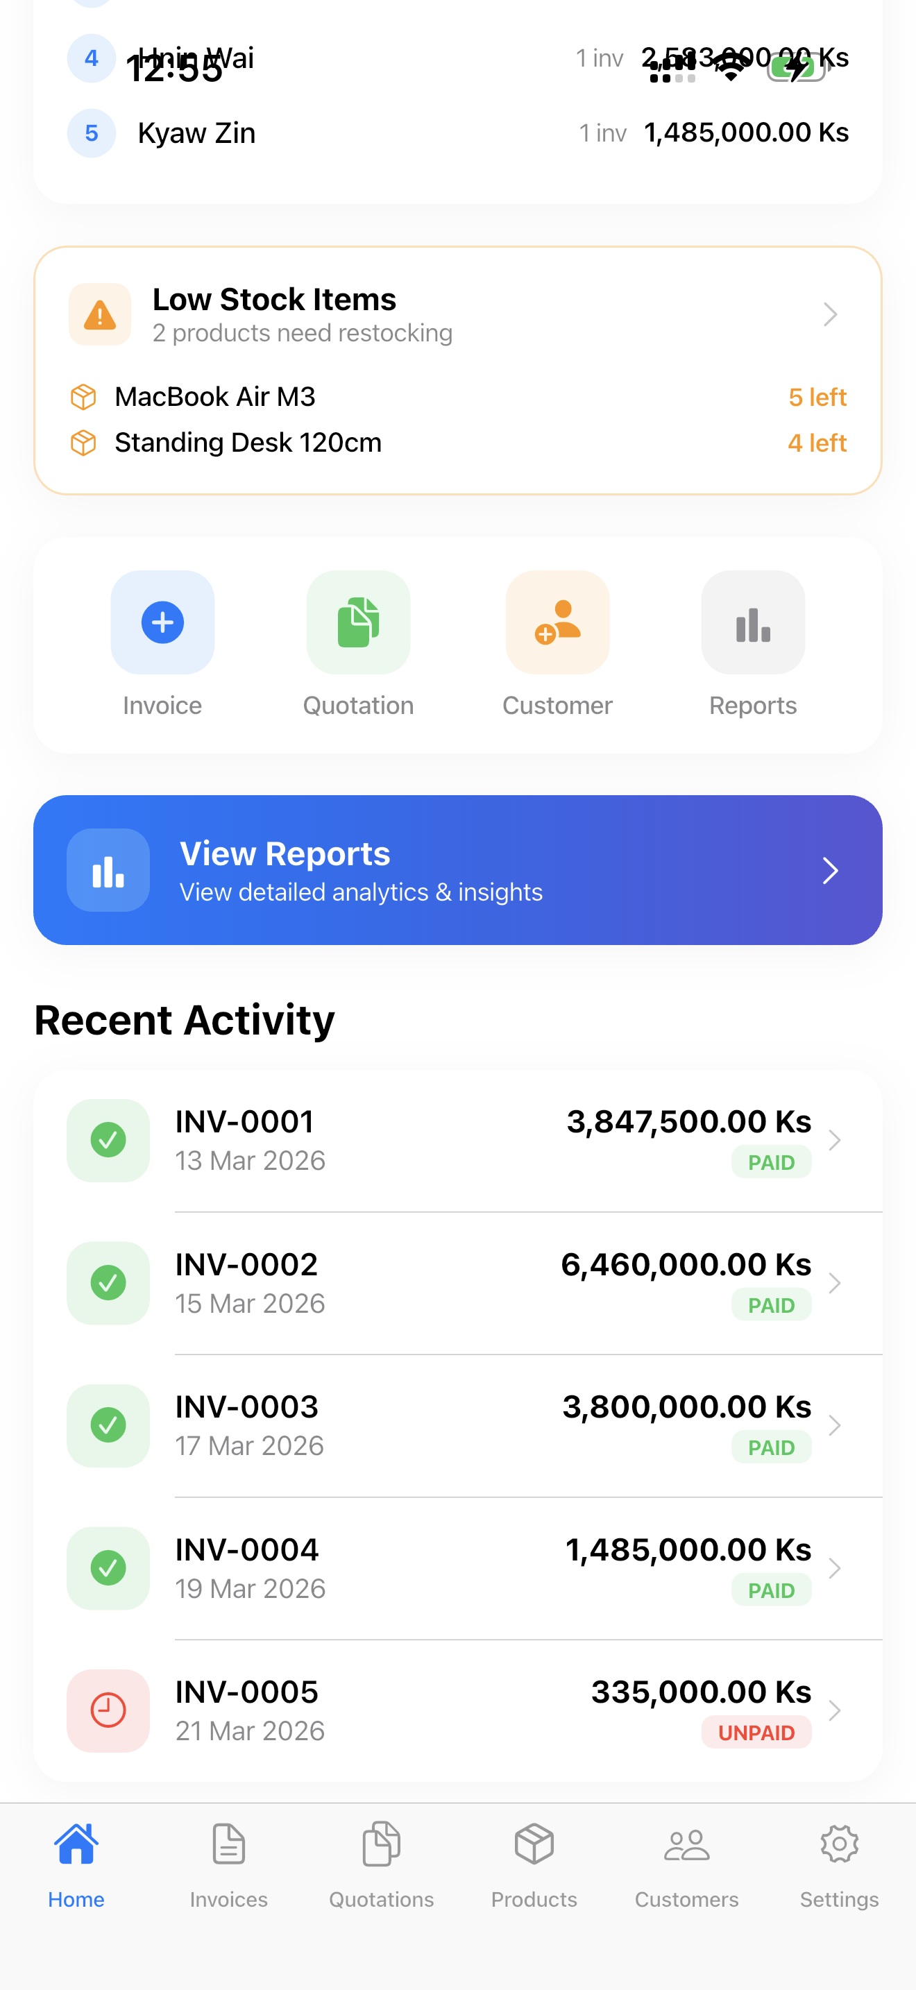Tap the blue plus Invoice icon
The width and height of the screenshot is (916, 1990).
[x=162, y=622]
